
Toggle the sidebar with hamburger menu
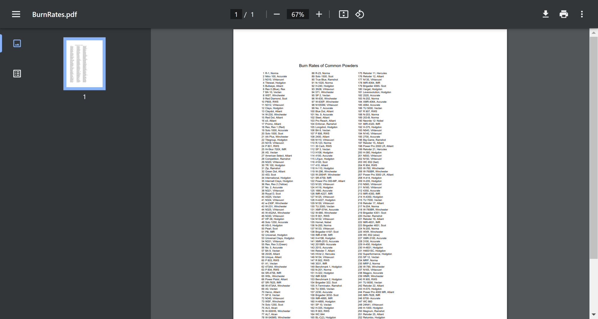[16, 14]
